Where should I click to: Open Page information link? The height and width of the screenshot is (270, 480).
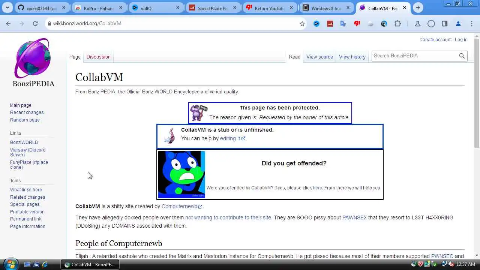click(27, 226)
